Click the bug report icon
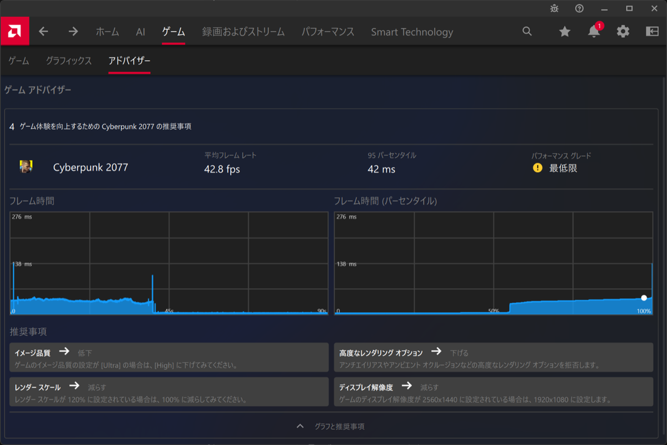This screenshot has width=667, height=445. pyautogui.click(x=554, y=8)
